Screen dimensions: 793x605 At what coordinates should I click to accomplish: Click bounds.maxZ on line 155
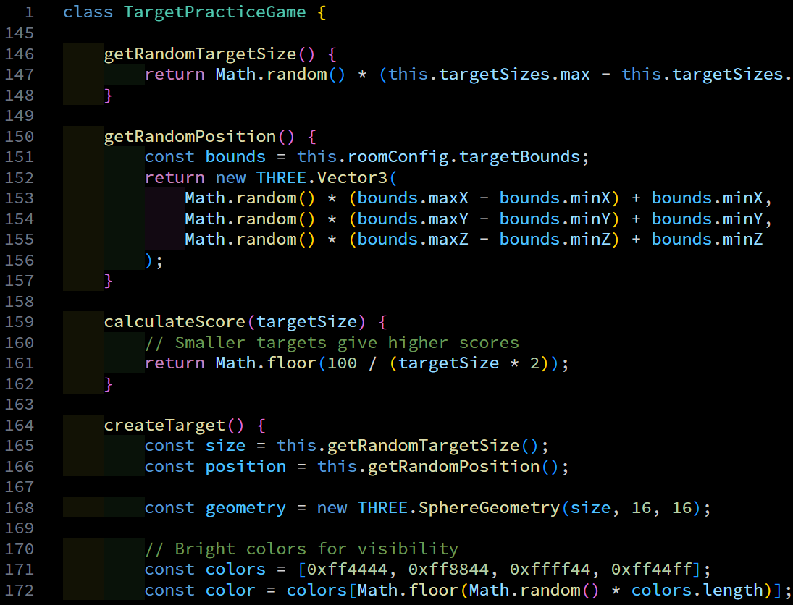tap(413, 239)
